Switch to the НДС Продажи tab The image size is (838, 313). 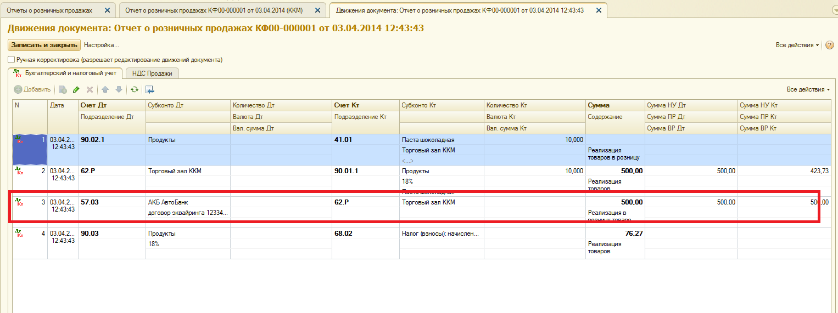[152, 73]
